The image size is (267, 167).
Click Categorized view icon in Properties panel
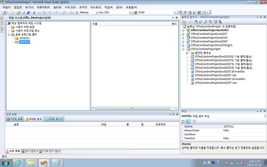pyautogui.click(x=183, y=121)
